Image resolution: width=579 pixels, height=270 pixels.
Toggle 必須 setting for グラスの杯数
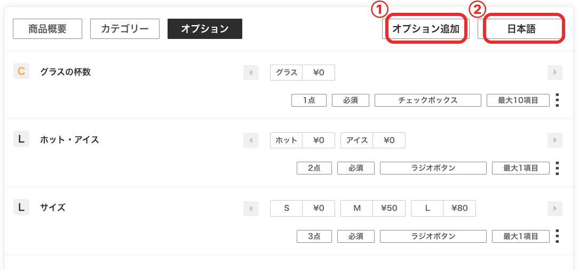click(x=351, y=100)
